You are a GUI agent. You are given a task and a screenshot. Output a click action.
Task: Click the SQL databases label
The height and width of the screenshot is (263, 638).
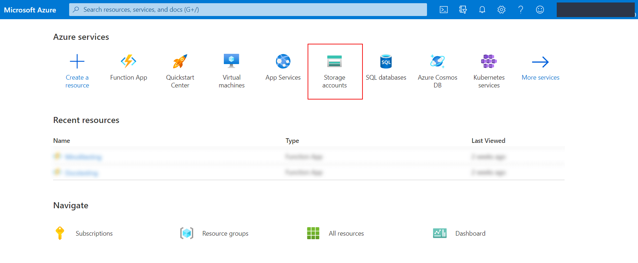[386, 77]
